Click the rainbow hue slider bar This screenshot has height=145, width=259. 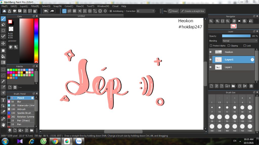point(36,41)
